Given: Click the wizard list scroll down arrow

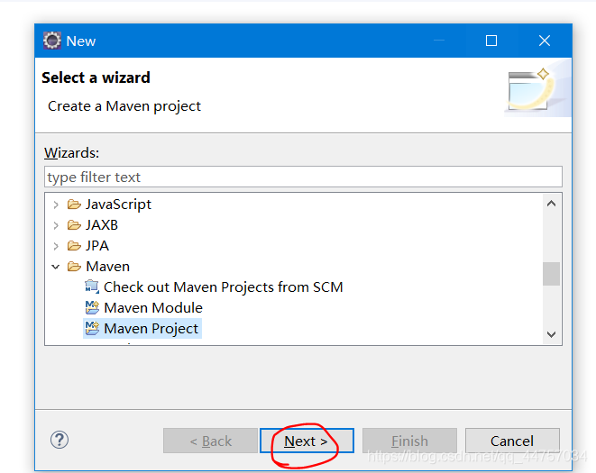Looking at the screenshot, I should [x=551, y=334].
